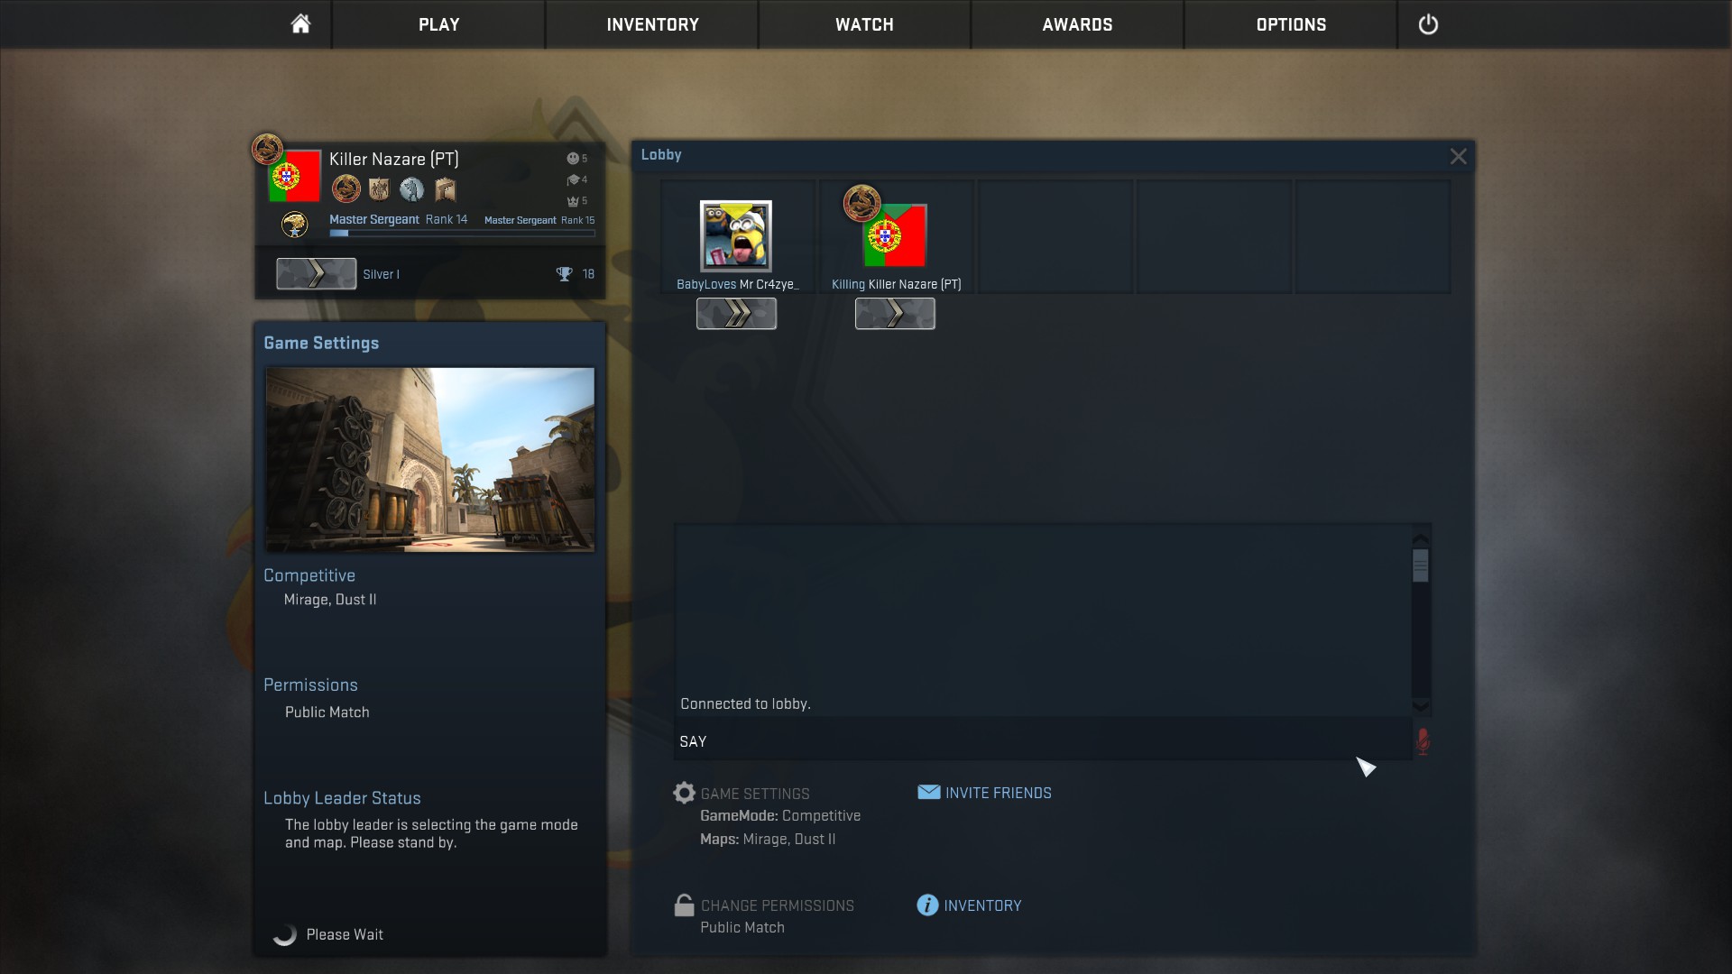Click the Invite Friends envelope icon

click(x=928, y=792)
